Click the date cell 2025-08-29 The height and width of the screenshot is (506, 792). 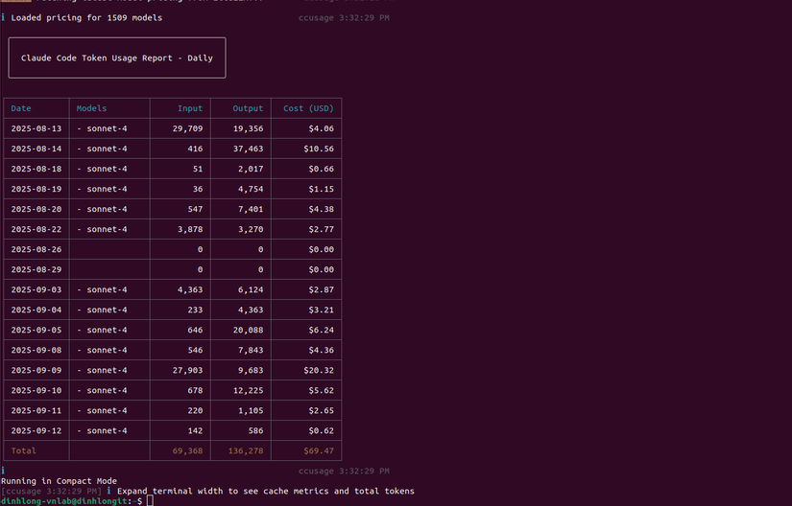coord(36,269)
